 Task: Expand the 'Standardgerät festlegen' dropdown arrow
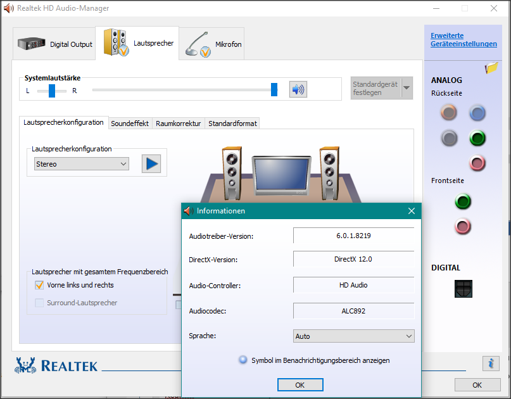[407, 87]
